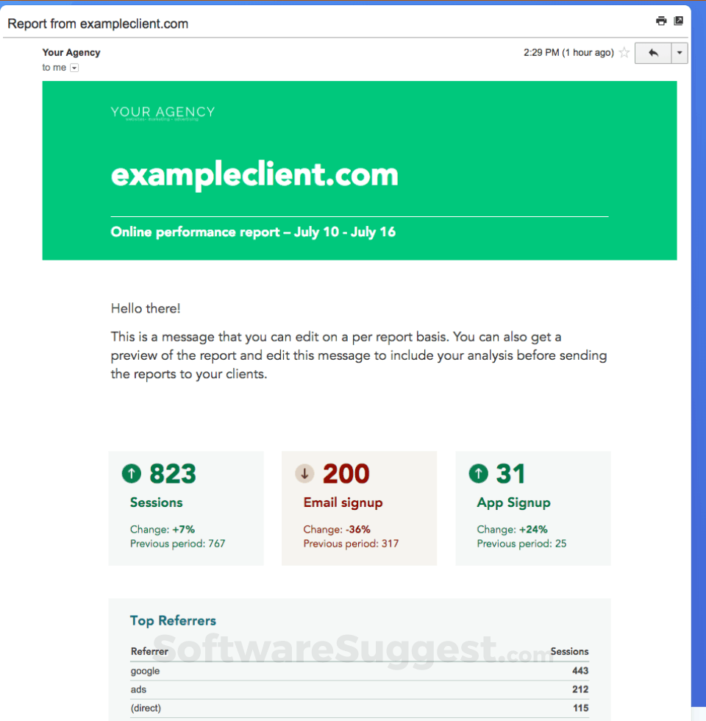Image resolution: width=706 pixels, height=721 pixels.
Task: Click the red down arrow beside 200
Action: [304, 473]
